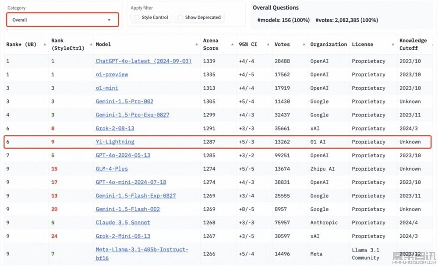438x266 pixels.
Task: Select the +8/-5 confidence interval cell
Action: point(246,209)
